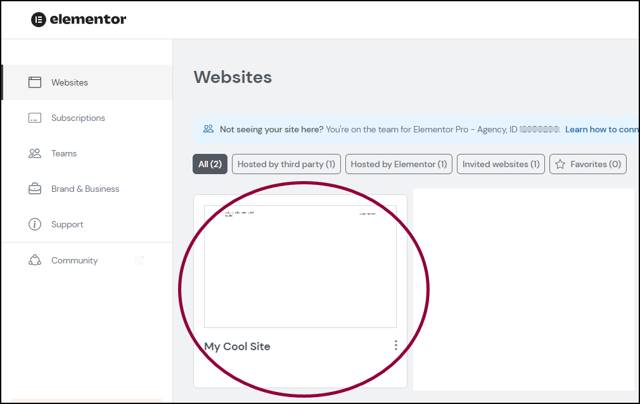
Task: Open the My Cool Site preview thumbnail
Action: (x=300, y=267)
